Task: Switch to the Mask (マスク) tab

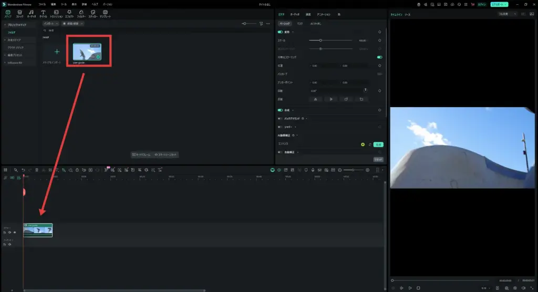Action: pyautogui.click(x=300, y=24)
